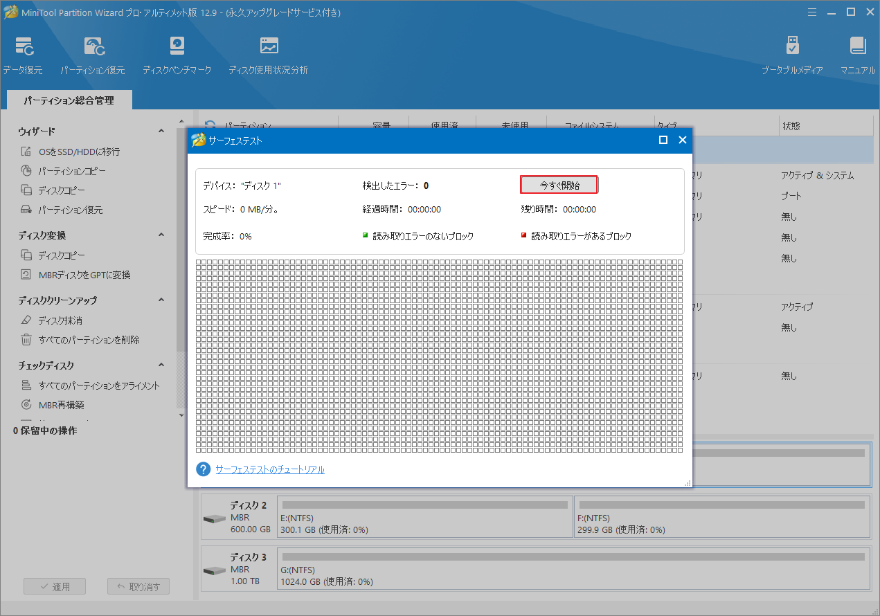Click the 状態 column header
The height and width of the screenshot is (616, 880).
click(791, 126)
